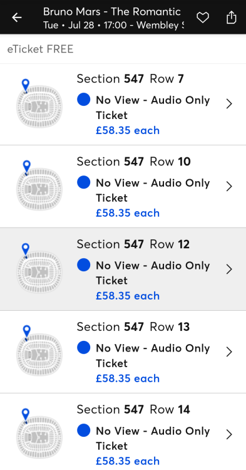The image size is (246, 470).
Task: Click the blue dot for Row 7 ticket
Action: 83,100
